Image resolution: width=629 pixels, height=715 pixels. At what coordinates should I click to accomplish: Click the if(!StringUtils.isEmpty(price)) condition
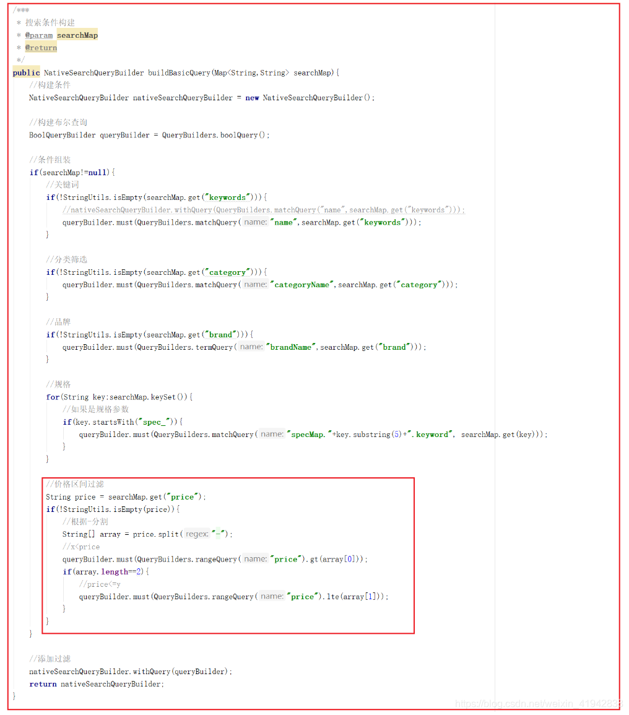click(x=113, y=509)
